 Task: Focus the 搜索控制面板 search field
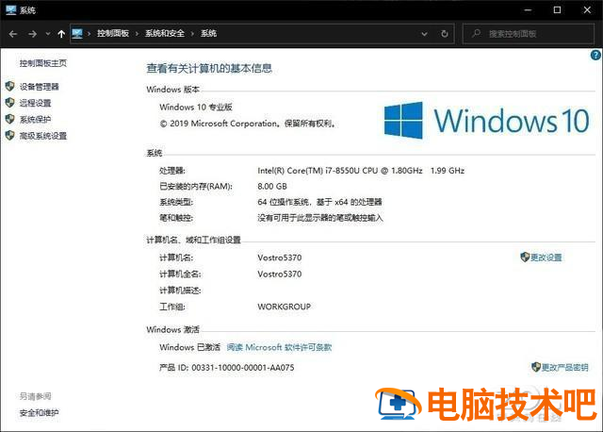[529, 34]
